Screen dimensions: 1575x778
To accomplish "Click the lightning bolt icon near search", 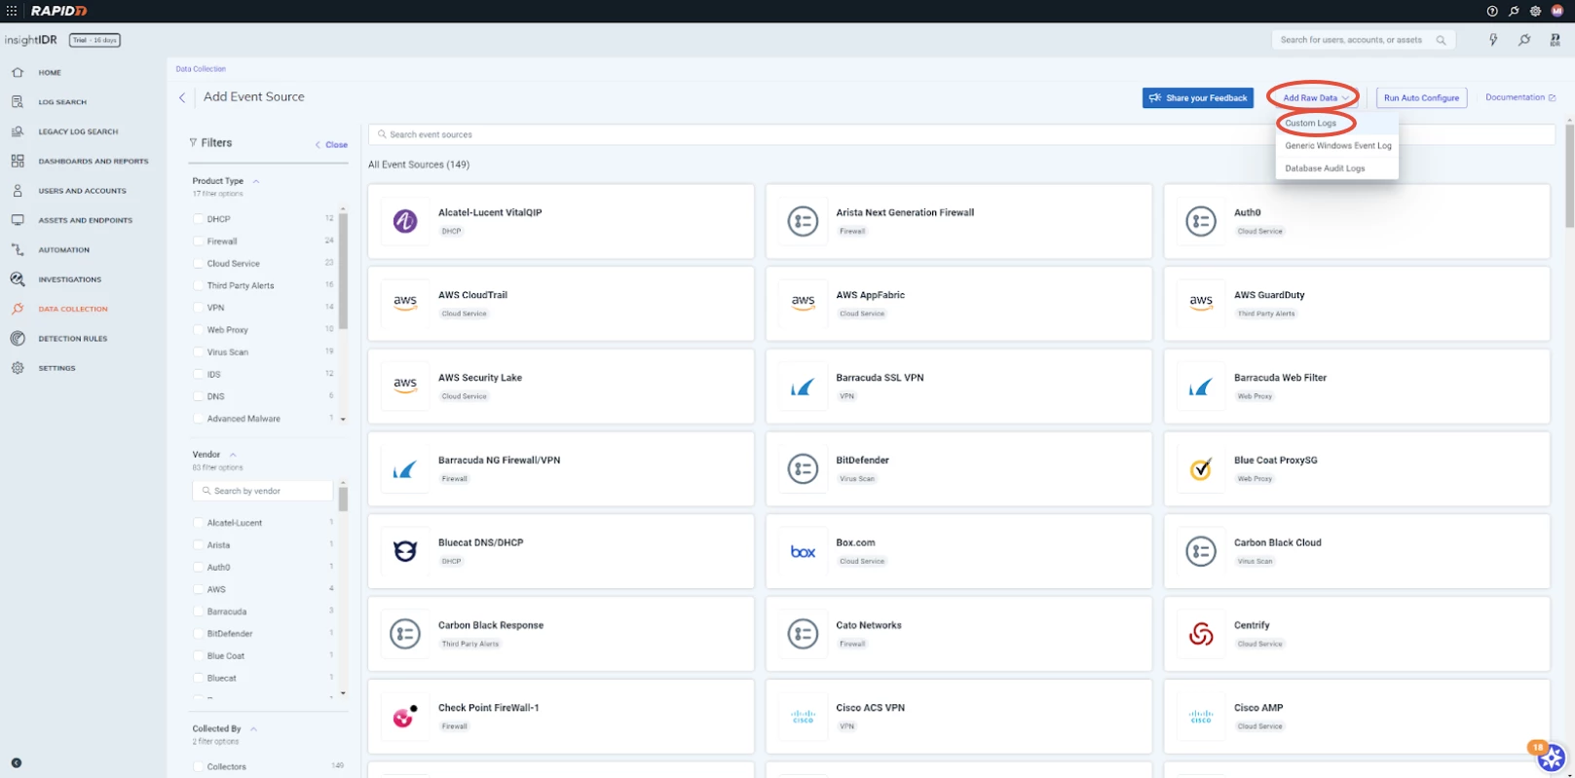I will click(1493, 40).
